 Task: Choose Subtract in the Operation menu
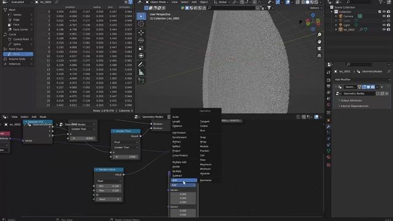pos(177,176)
